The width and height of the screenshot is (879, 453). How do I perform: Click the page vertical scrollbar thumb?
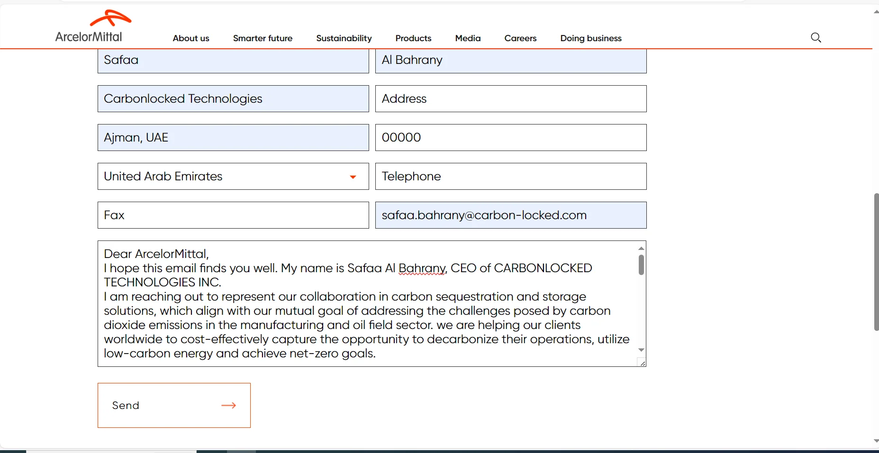876,262
